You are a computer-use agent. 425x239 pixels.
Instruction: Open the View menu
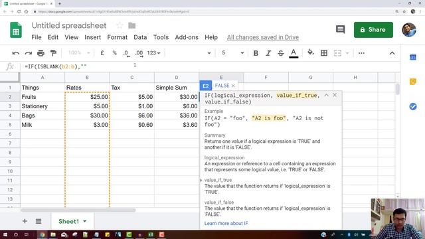click(x=72, y=37)
